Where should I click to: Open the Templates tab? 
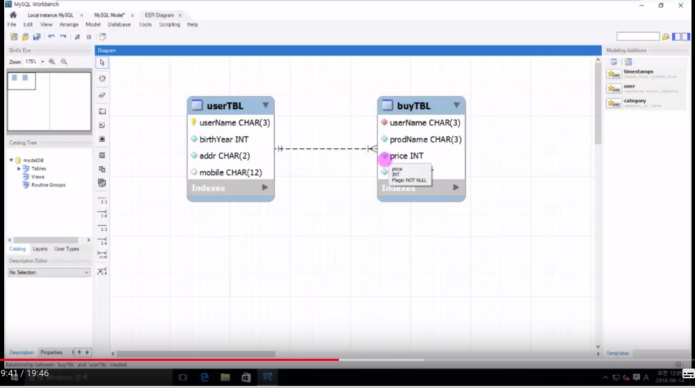point(618,353)
